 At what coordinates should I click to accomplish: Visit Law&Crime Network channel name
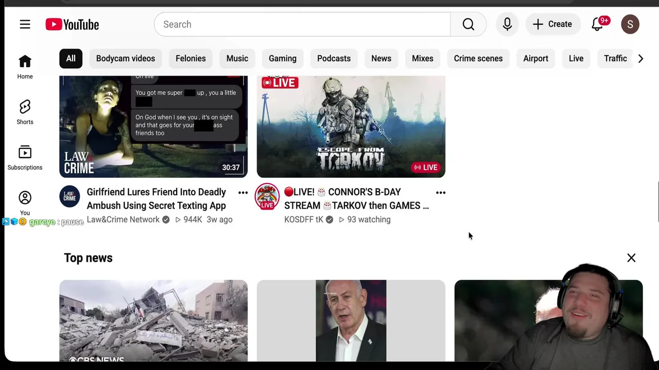pyautogui.click(x=123, y=219)
